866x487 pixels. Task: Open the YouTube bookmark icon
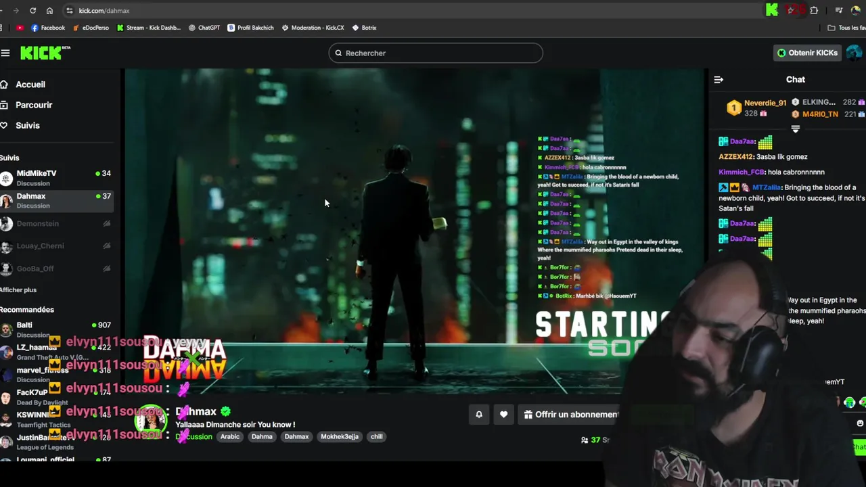click(x=20, y=28)
